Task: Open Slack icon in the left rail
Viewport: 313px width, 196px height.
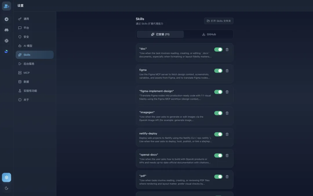Action: pos(6,41)
